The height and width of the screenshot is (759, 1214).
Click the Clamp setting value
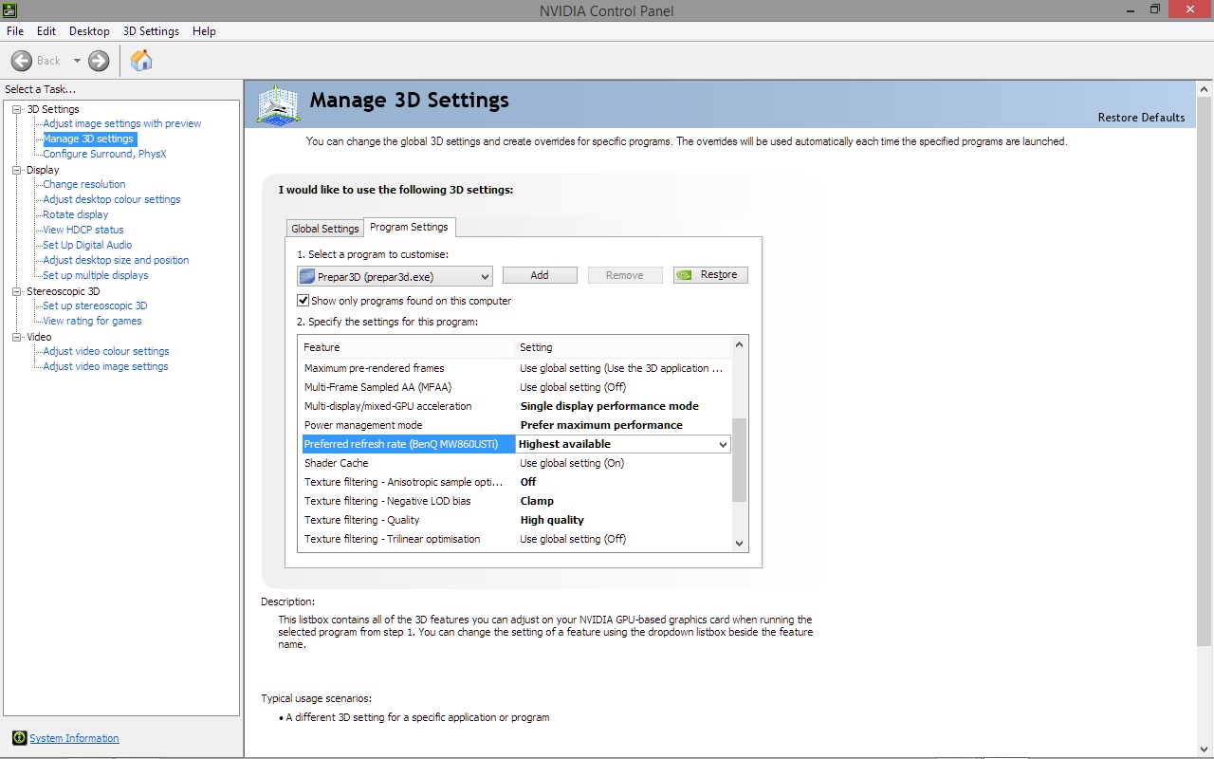[537, 501]
